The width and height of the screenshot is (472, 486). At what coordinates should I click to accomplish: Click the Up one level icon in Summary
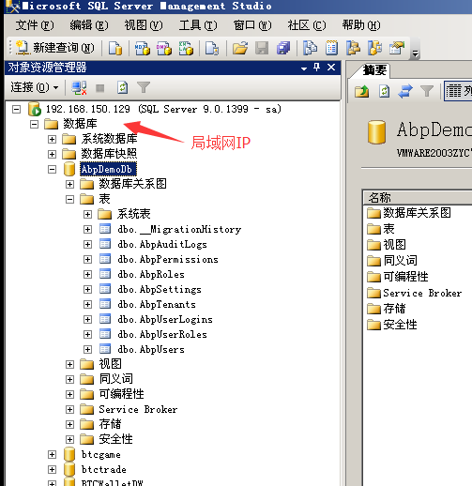click(x=362, y=91)
